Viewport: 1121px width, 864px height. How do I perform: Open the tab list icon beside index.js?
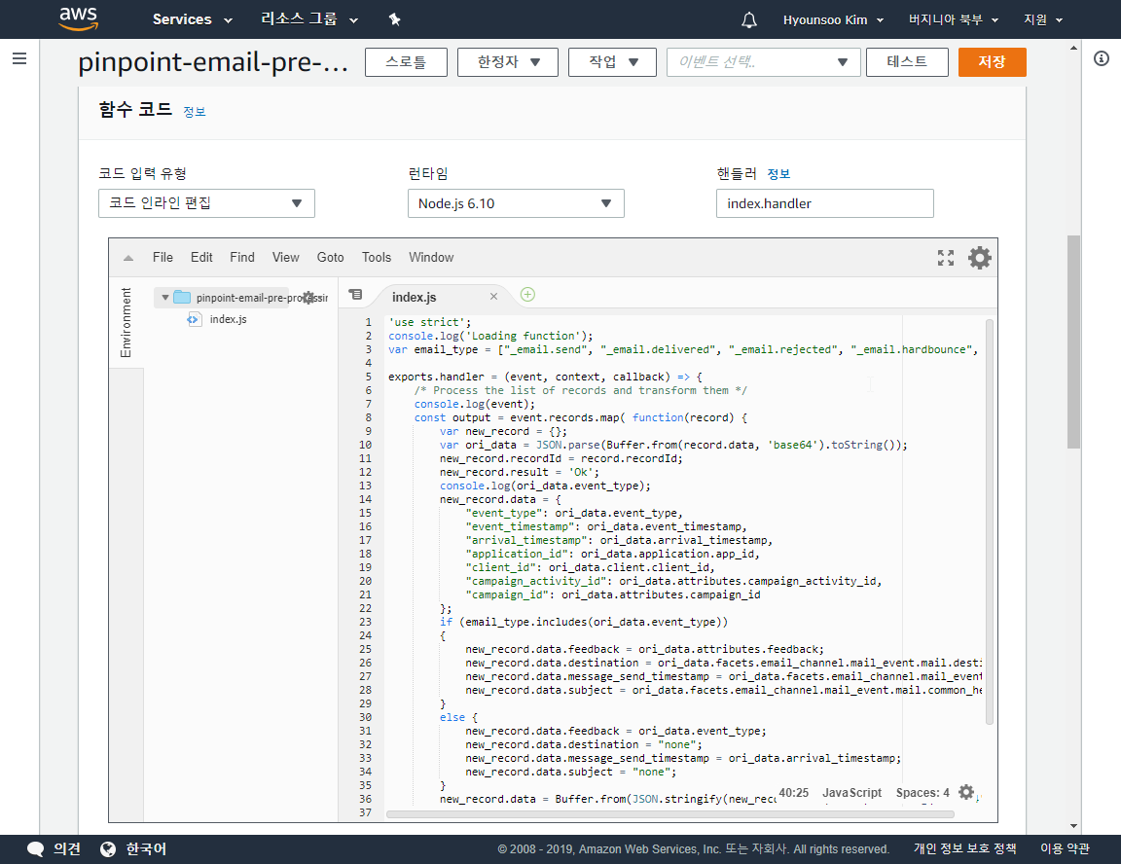(x=355, y=295)
